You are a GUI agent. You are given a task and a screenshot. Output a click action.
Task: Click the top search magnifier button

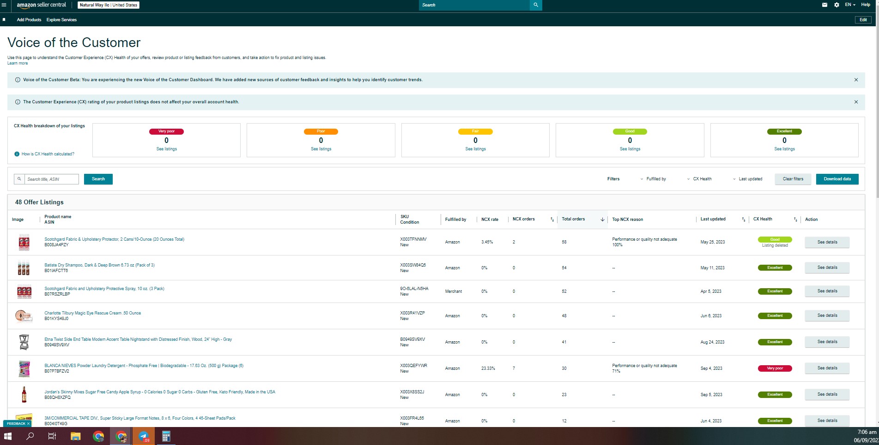[x=536, y=5]
